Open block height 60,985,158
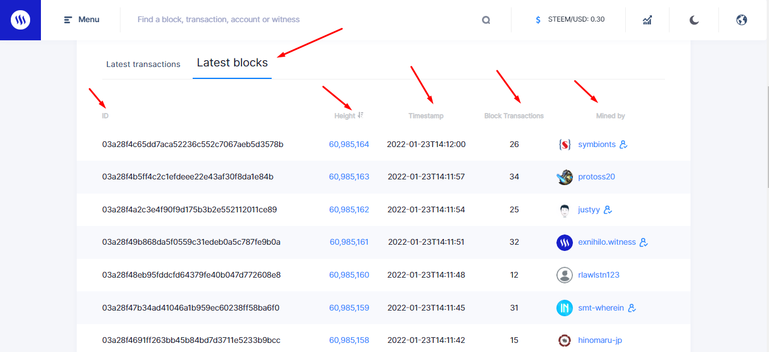The image size is (769, 352). [x=349, y=340]
